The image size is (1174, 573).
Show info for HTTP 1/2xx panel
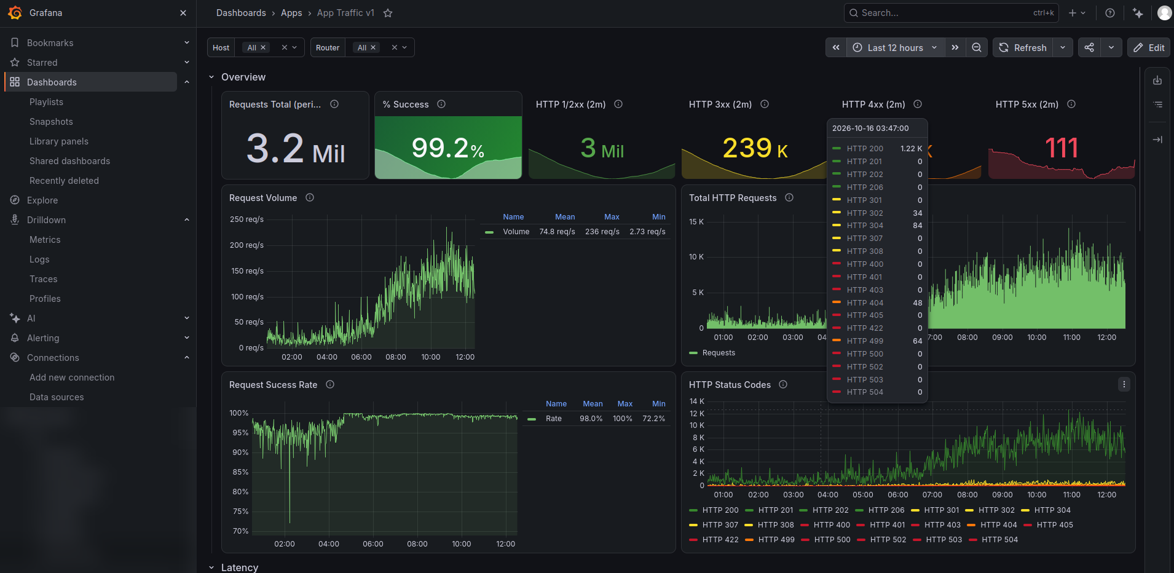coord(618,104)
